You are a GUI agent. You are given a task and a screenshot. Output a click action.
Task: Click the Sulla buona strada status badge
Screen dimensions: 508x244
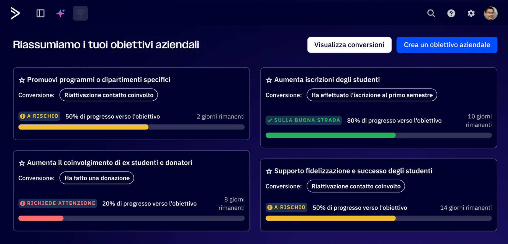[x=303, y=120]
